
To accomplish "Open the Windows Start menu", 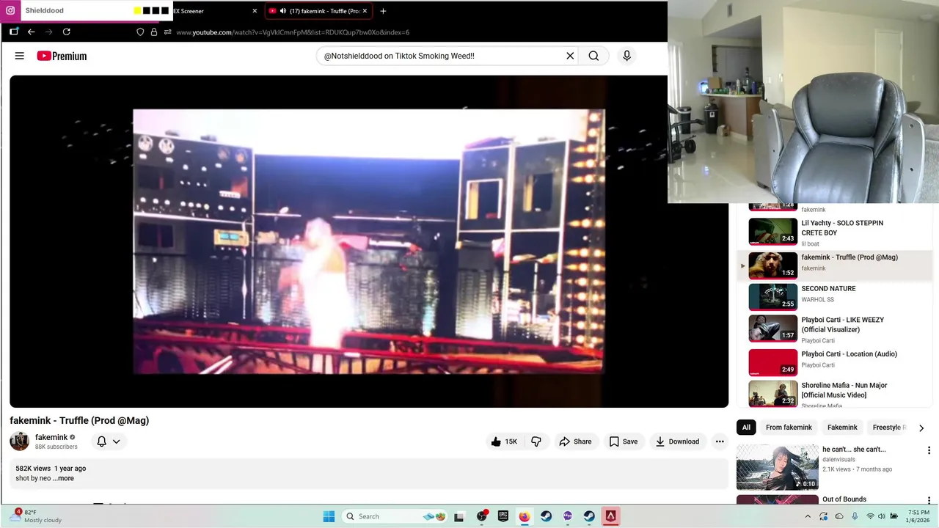I will tap(329, 516).
